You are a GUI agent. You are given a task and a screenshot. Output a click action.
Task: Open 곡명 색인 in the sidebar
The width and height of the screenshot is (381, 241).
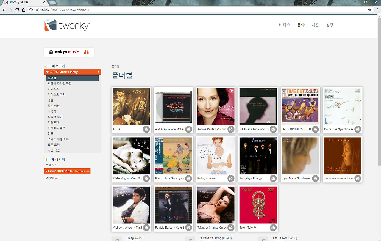click(54, 150)
